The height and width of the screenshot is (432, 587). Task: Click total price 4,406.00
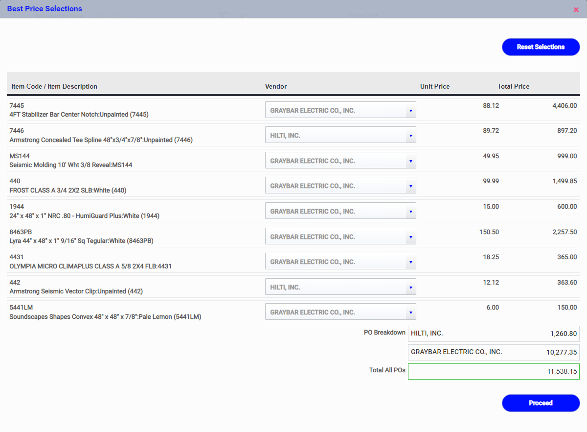(564, 106)
